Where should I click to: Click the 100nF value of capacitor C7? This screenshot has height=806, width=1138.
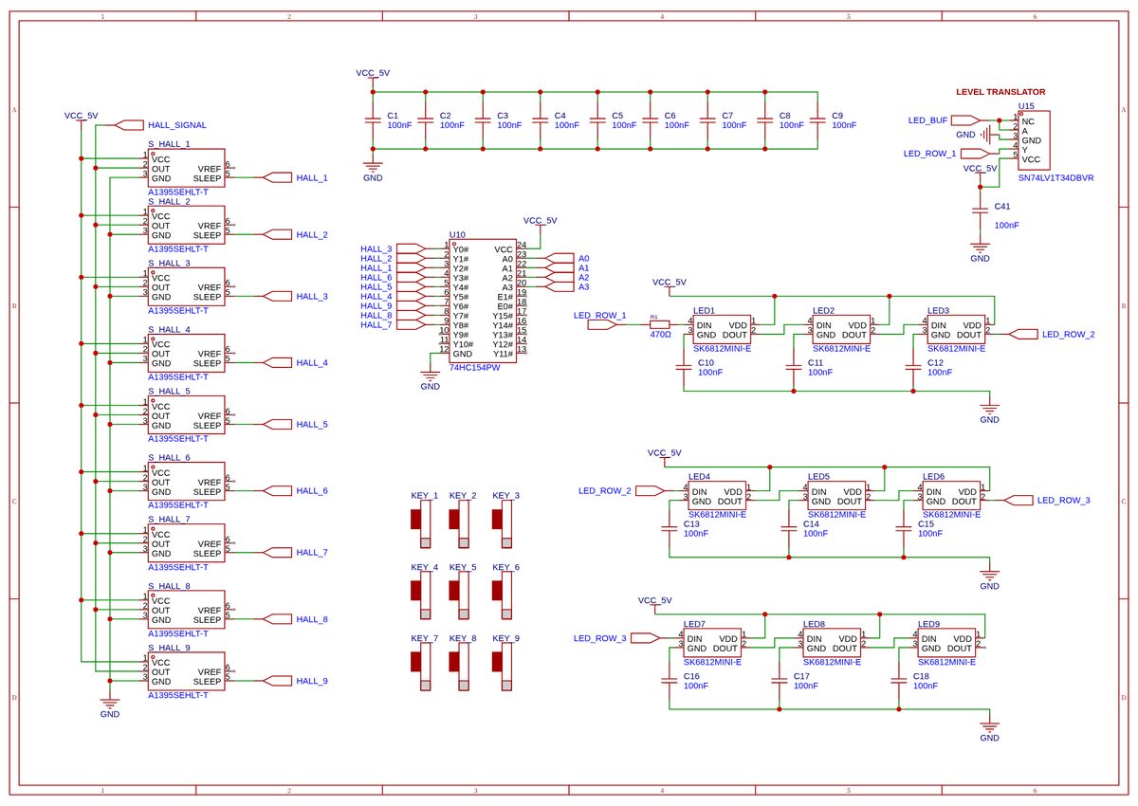[734, 125]
